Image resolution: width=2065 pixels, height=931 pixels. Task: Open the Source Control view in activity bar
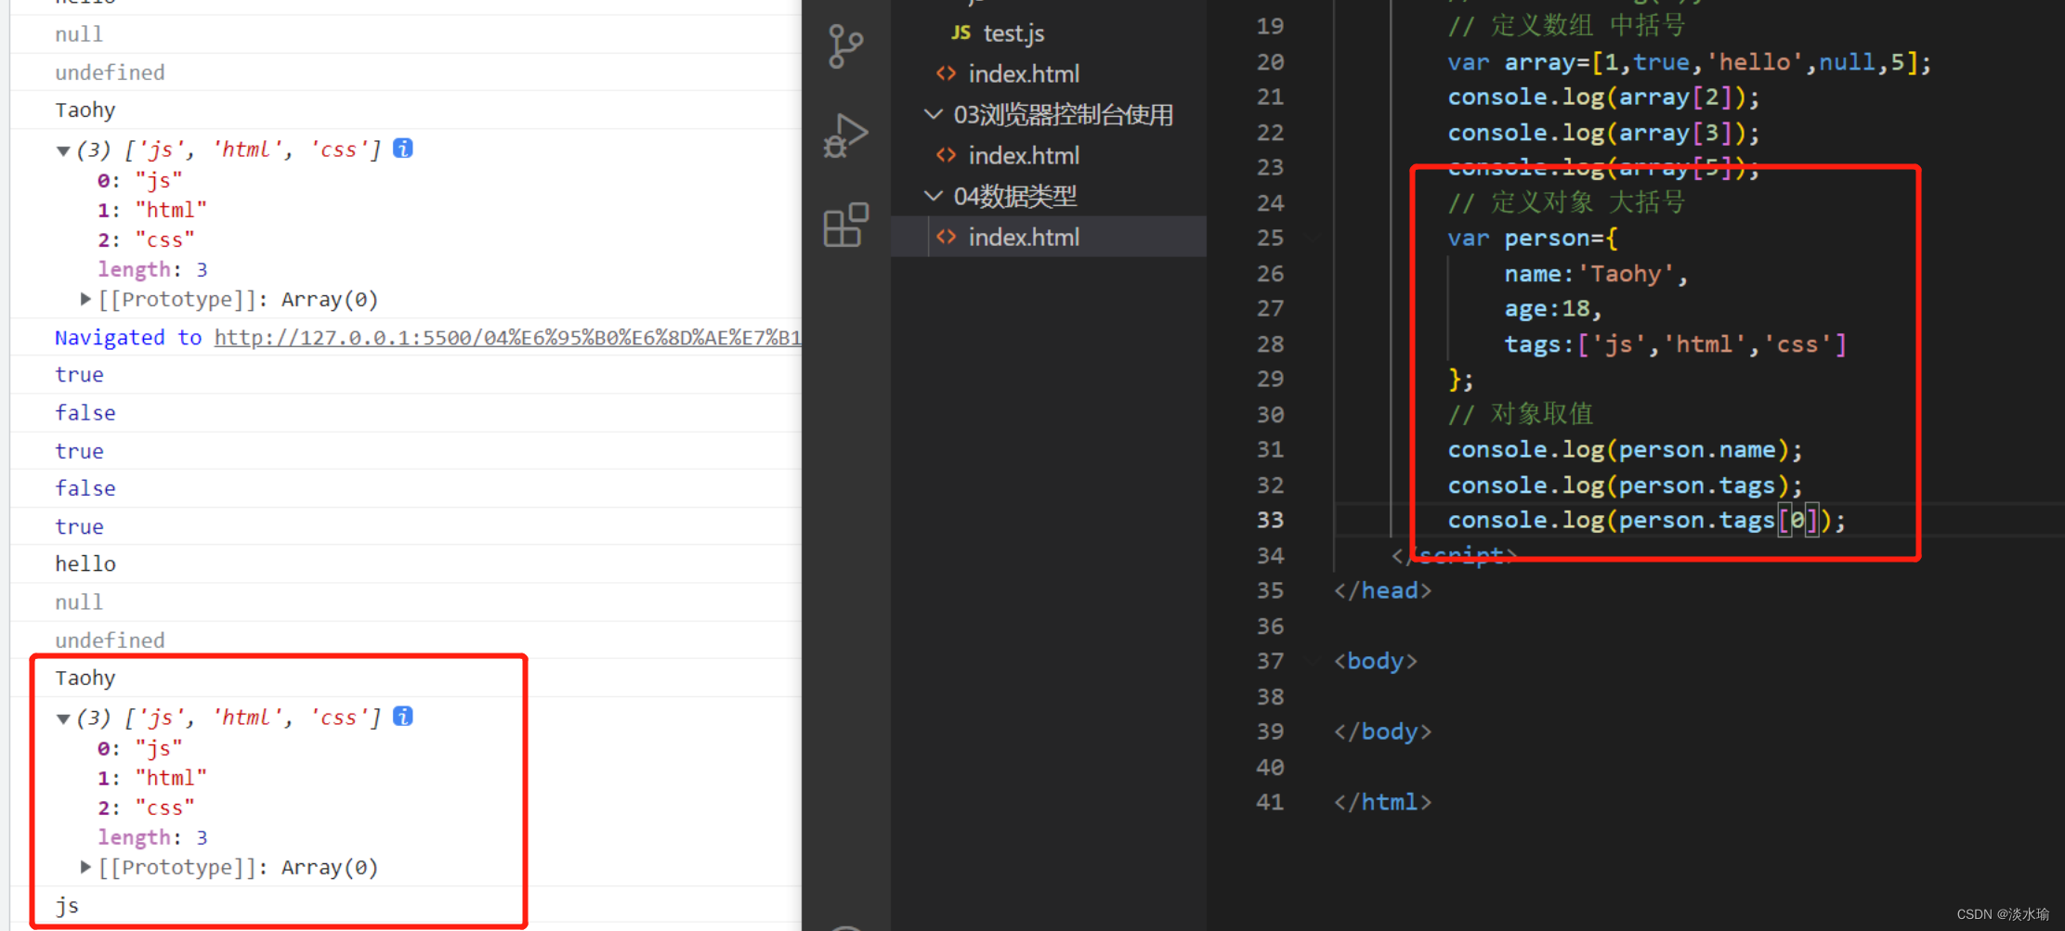845,46
